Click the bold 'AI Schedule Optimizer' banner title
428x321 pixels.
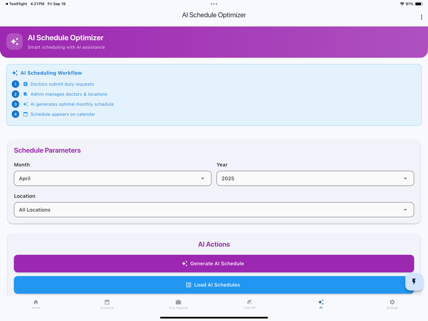pyautogui.click(x=65, y=38)
